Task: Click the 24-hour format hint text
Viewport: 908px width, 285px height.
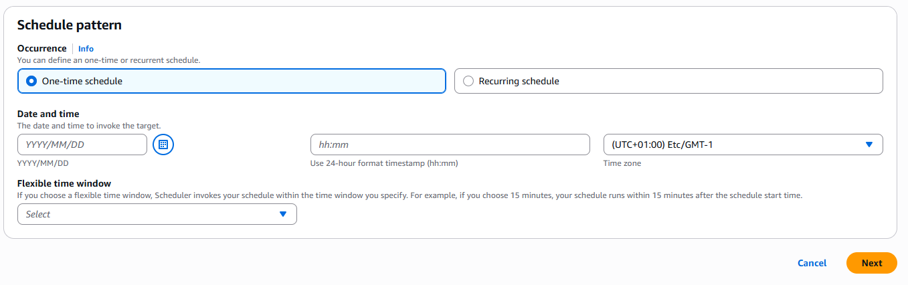Action: [384, 163]
